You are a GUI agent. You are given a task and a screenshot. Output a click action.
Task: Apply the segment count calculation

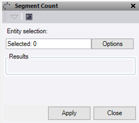point(69,113)
